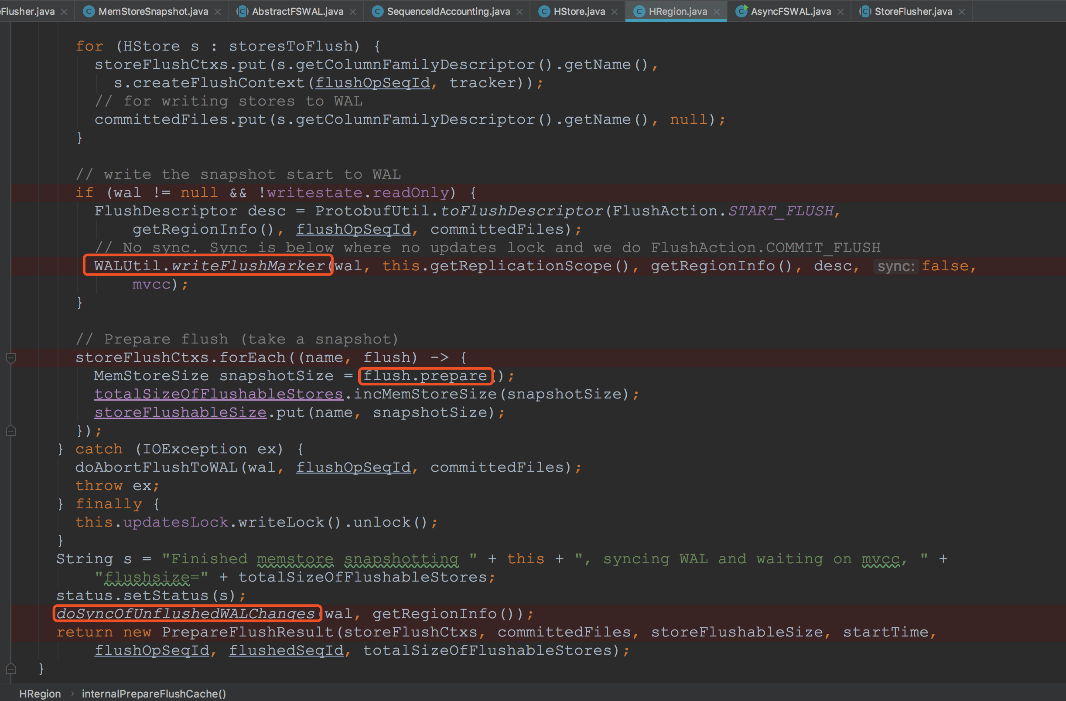Close the MemStoreSnapshot.java tab
The width and height of the screenshot is (1066, 701).
coord(218,12)
